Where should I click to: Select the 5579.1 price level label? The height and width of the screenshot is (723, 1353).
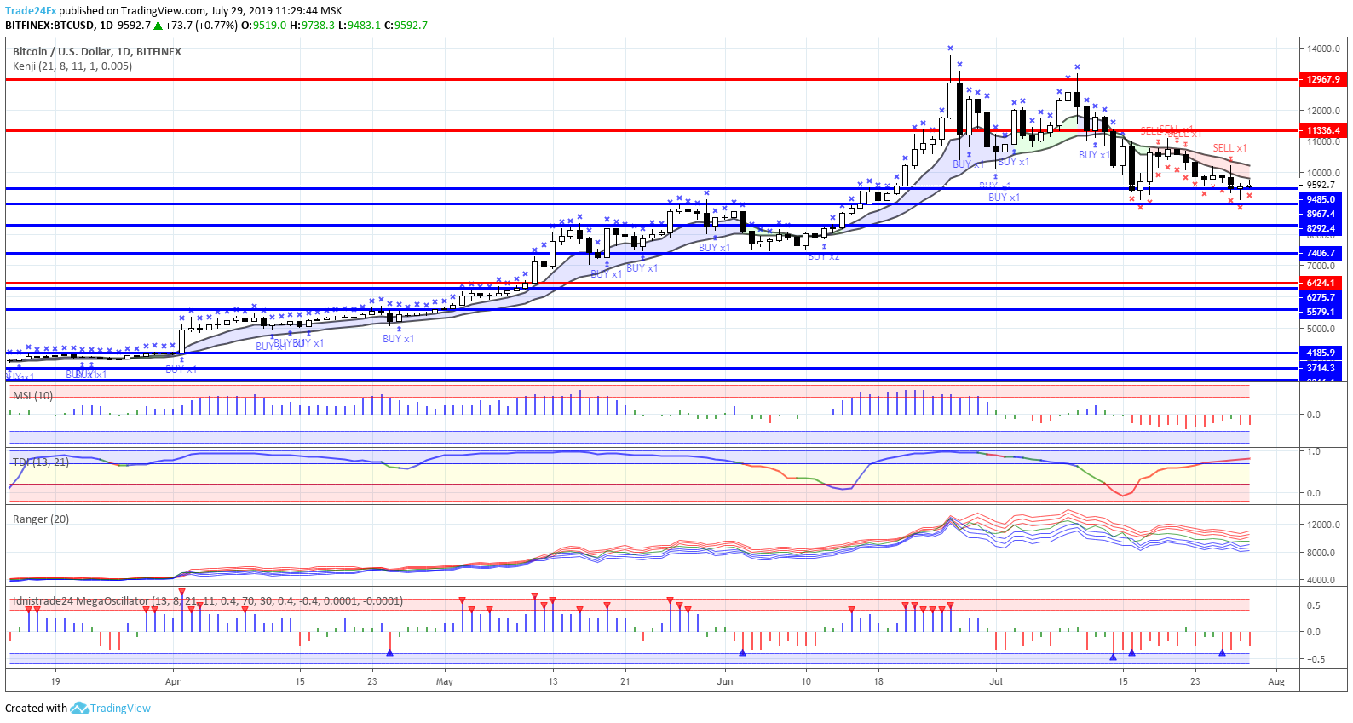(1321, 312)
